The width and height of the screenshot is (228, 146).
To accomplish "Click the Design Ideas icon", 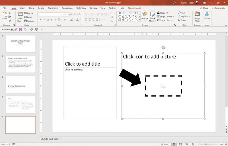I will (197, 14).
